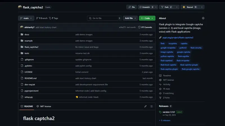Open the MIT license link in sidebar

click(168, 80)
